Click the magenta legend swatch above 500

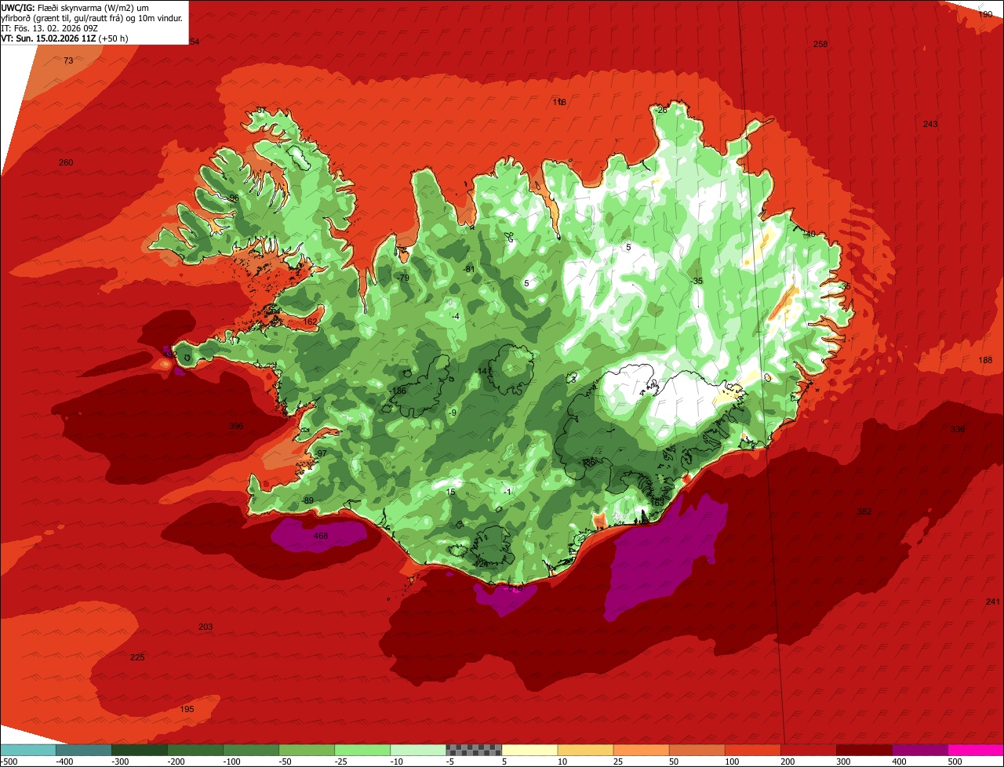[976, 750]
